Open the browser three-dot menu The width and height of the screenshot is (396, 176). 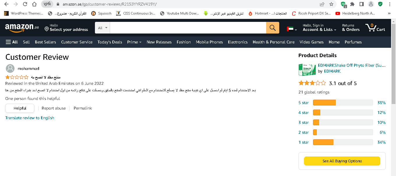(390, 4)
